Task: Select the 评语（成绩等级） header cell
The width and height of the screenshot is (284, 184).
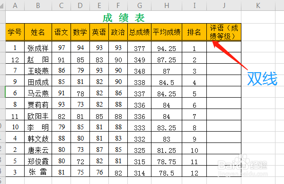Action: 224,32
